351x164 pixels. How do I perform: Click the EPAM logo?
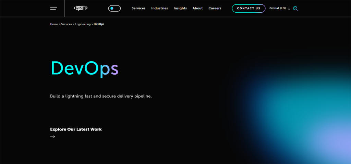coord(81,8)
